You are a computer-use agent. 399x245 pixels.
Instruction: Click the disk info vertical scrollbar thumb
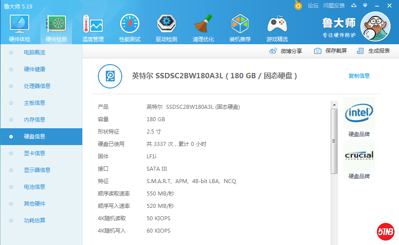[334, 141]
